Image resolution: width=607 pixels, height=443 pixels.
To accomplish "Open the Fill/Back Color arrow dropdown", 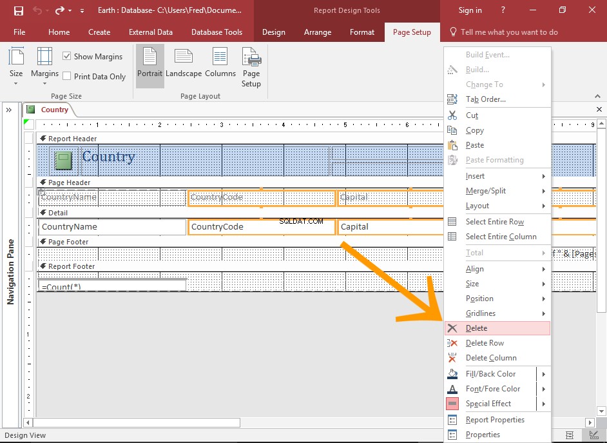I will [543, 374].
